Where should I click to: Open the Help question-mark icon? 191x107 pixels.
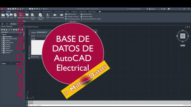click(x=169, y=9)
